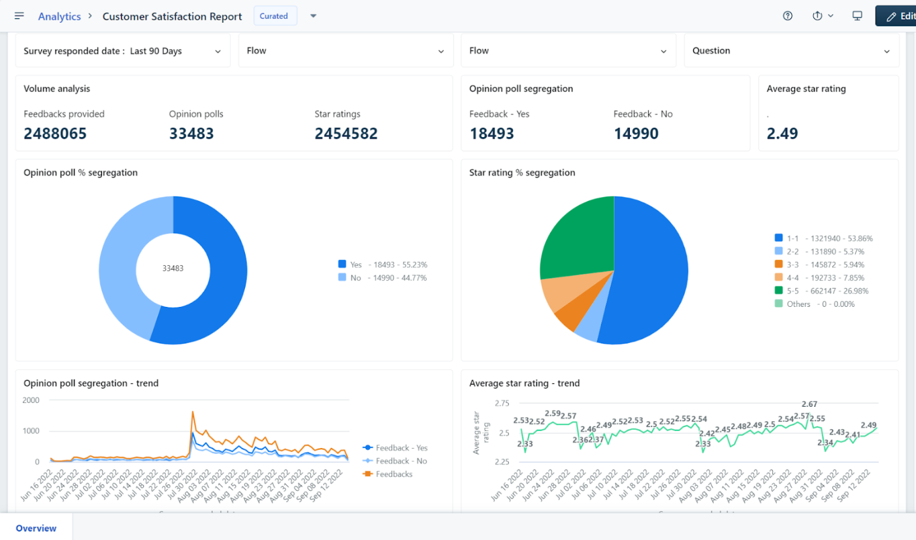The width and height of the screenshot is (916, 540).
Task: Open the share/export icon menu
Action: coord(823,16)
